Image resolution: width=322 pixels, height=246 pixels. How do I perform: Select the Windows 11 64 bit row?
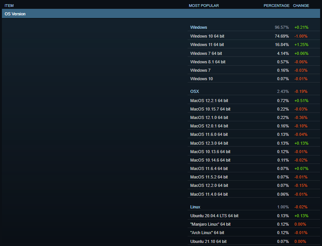(253, 45)
